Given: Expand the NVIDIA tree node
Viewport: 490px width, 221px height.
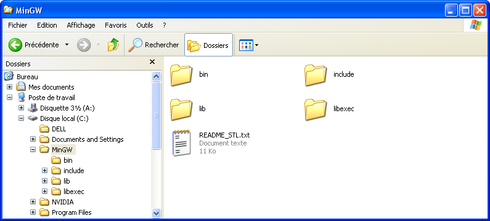Looking at the screenshot, I should point(33,202).
